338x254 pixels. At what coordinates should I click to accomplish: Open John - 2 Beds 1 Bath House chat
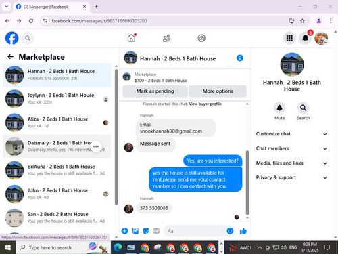(57, 194)
